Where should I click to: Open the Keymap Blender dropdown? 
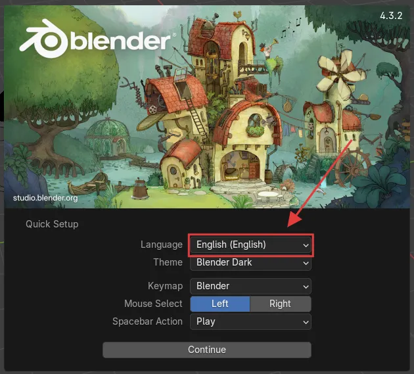[250, 286]
